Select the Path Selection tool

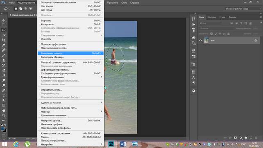pyautogui.click(x=4, y=100)
